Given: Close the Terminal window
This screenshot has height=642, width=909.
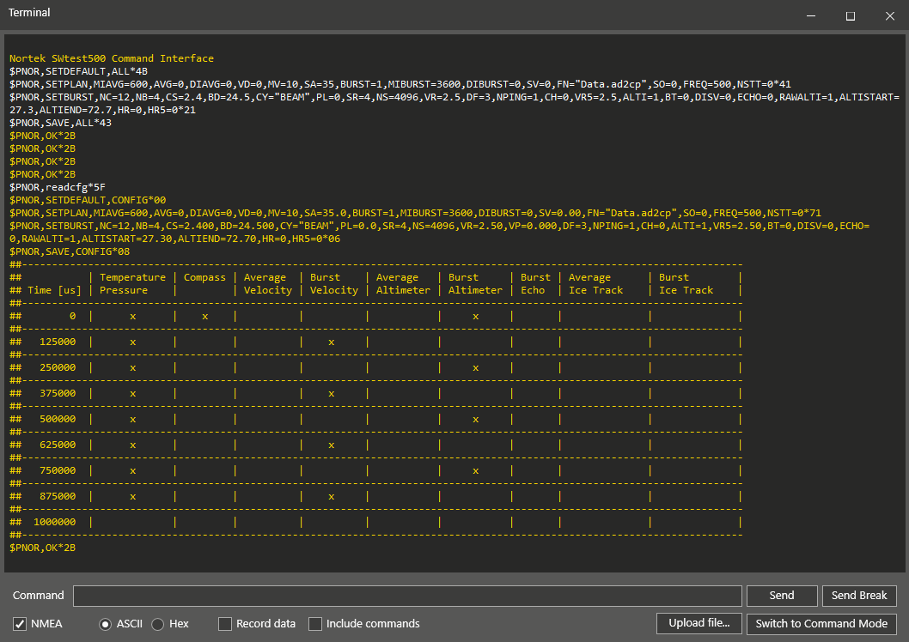Looking at the screenshot, I should click(x=890, y=15).
